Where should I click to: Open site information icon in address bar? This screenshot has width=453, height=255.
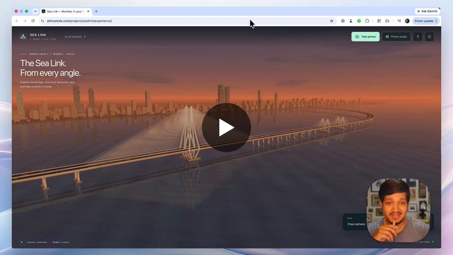pos(43,21)
